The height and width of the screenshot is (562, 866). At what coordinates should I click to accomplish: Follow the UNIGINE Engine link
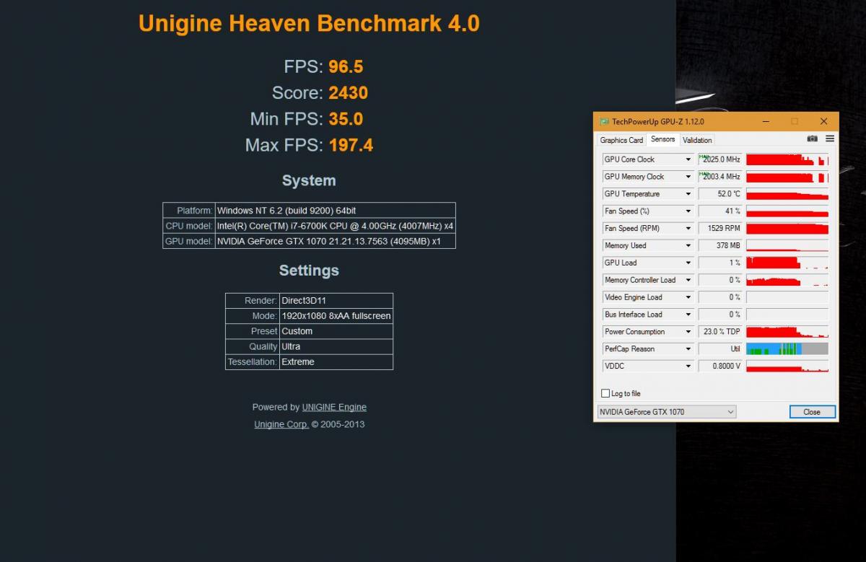(334, 407)
